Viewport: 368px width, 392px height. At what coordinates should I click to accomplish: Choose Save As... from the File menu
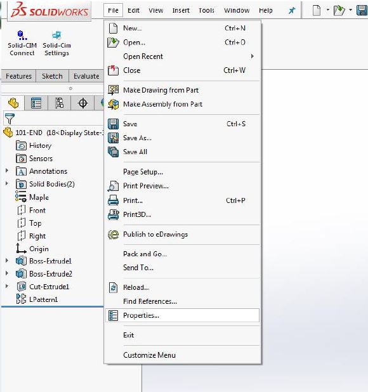183,138
